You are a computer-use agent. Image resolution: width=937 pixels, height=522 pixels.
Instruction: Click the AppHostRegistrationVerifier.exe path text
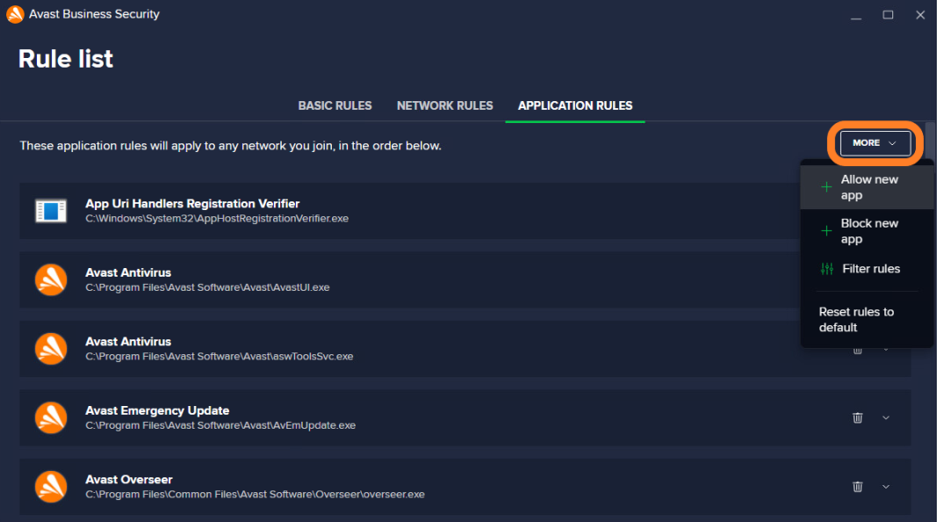[x=217, y=218]
